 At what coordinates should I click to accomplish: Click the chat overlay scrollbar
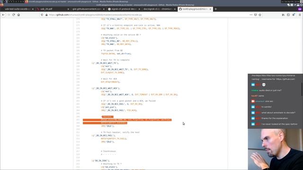[x=302, y=89]
